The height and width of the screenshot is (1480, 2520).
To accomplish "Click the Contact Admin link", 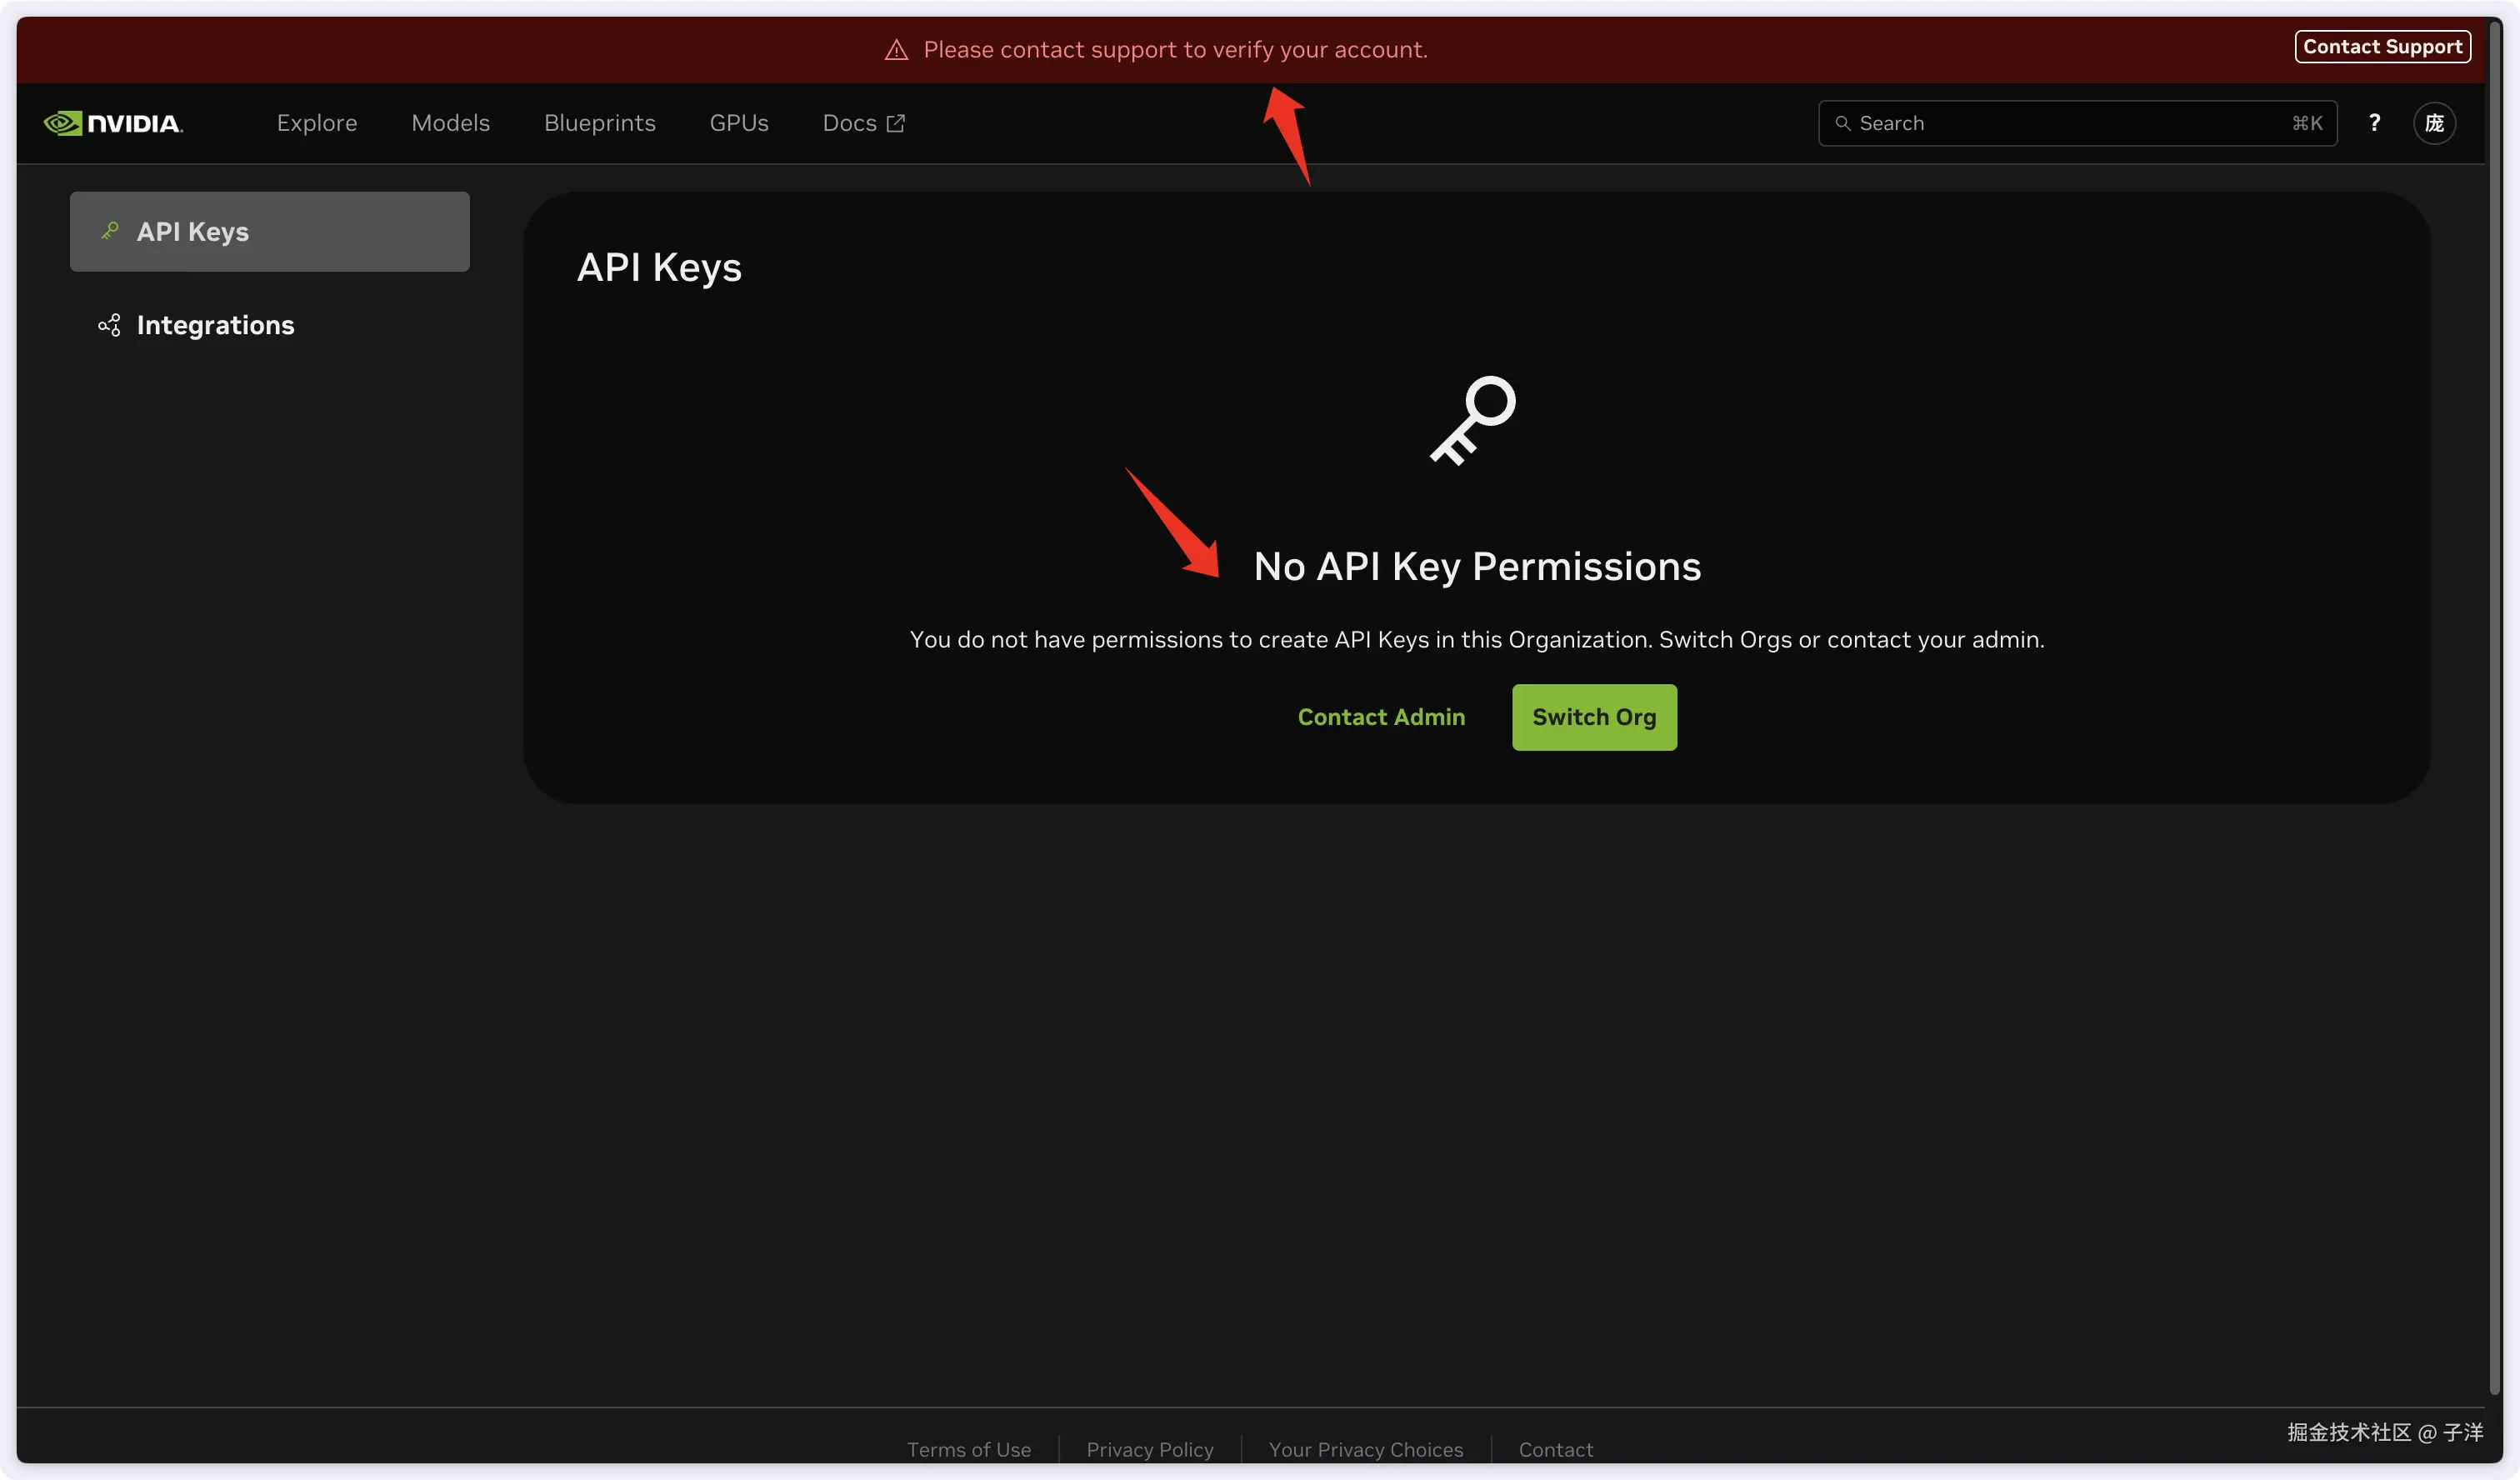I will 1380,717.
